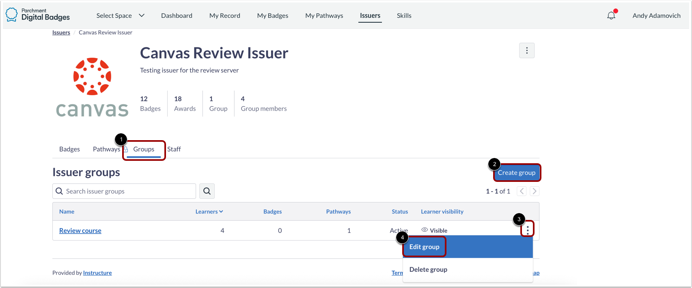Image resolution: width=692 pixels, height=288 pixels.
Task: Open the Instructure link in footer
Action: coord(97,273)
